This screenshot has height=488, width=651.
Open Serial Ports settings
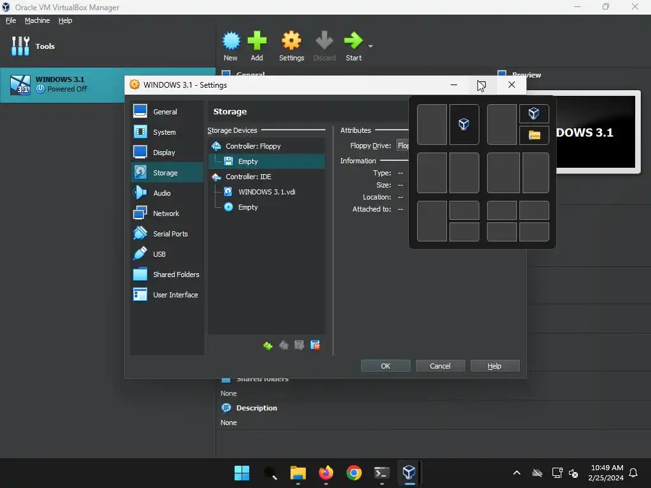tap(167, 234)
